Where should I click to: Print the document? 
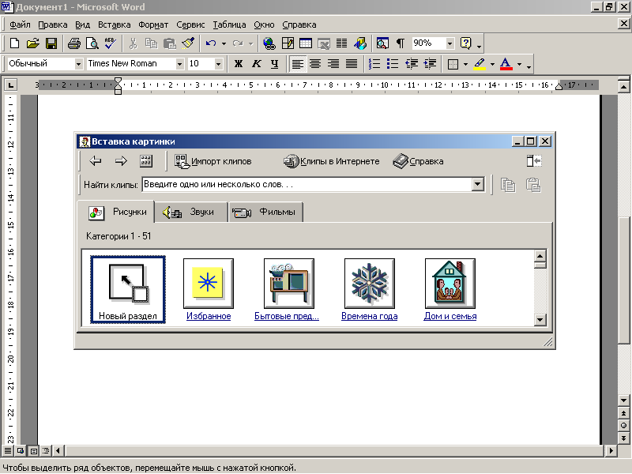73,43
